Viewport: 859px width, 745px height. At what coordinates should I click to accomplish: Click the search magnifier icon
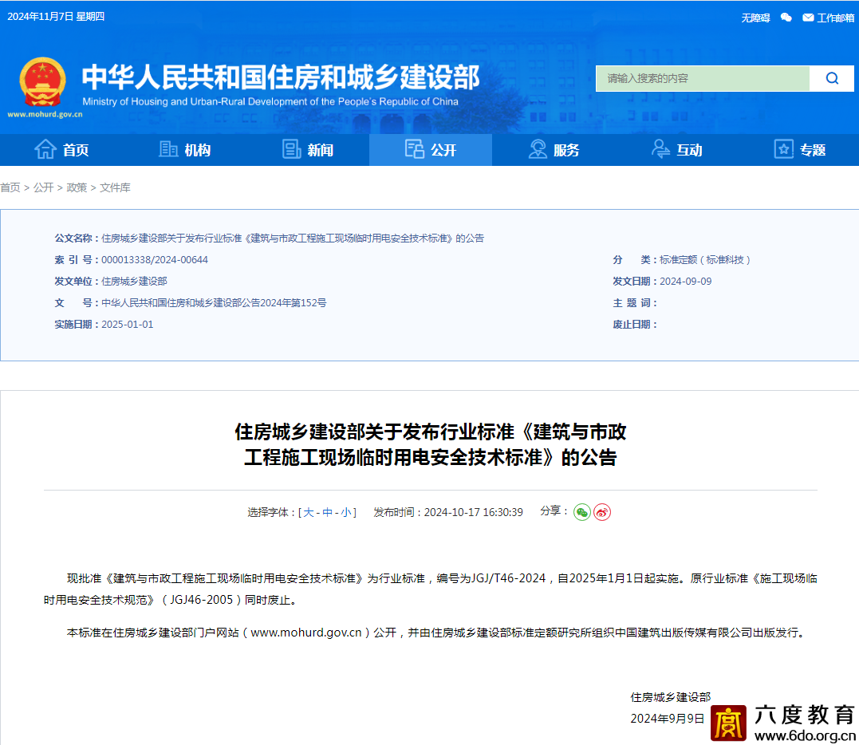pyautogui.click(x=832, y=78)
